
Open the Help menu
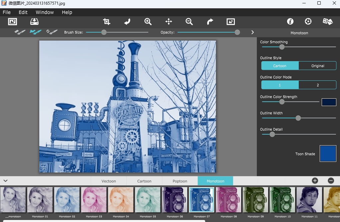67,12
